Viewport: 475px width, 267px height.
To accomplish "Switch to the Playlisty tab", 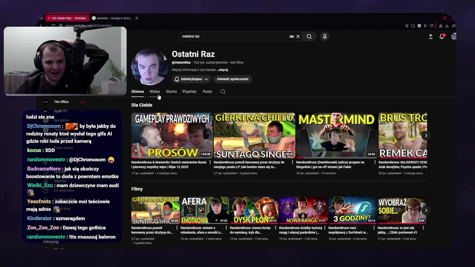I will coord(189,92).
